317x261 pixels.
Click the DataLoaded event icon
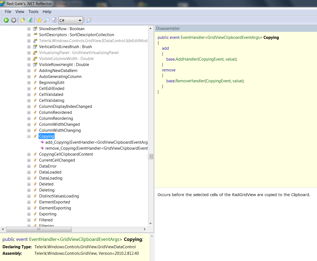pos(35,172)
